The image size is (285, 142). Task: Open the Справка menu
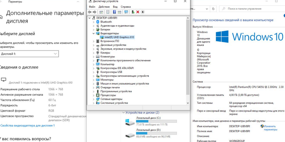coord(125,7)
